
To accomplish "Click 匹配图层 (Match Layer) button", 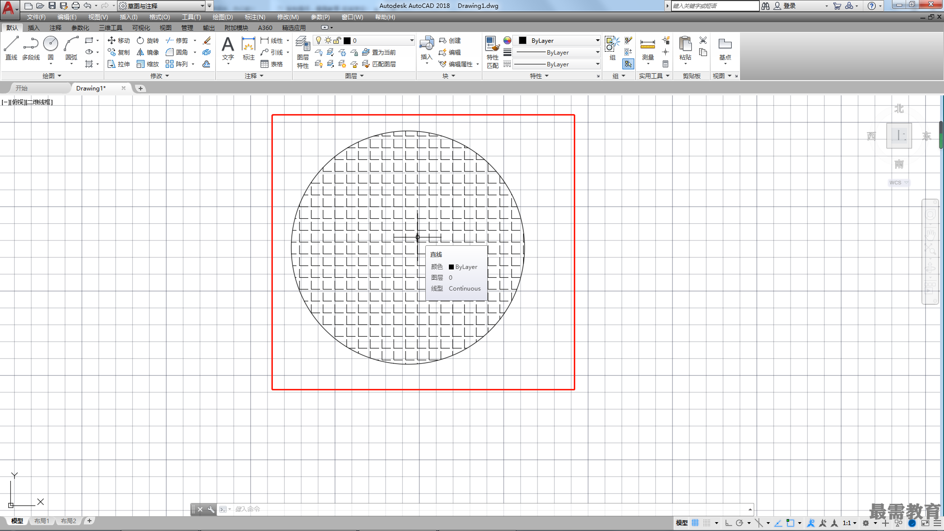I will (379, 64).
